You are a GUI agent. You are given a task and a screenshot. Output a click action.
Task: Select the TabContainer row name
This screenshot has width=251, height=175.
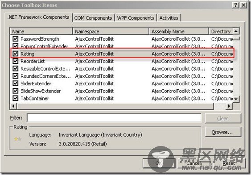click(x=35, y=98)
